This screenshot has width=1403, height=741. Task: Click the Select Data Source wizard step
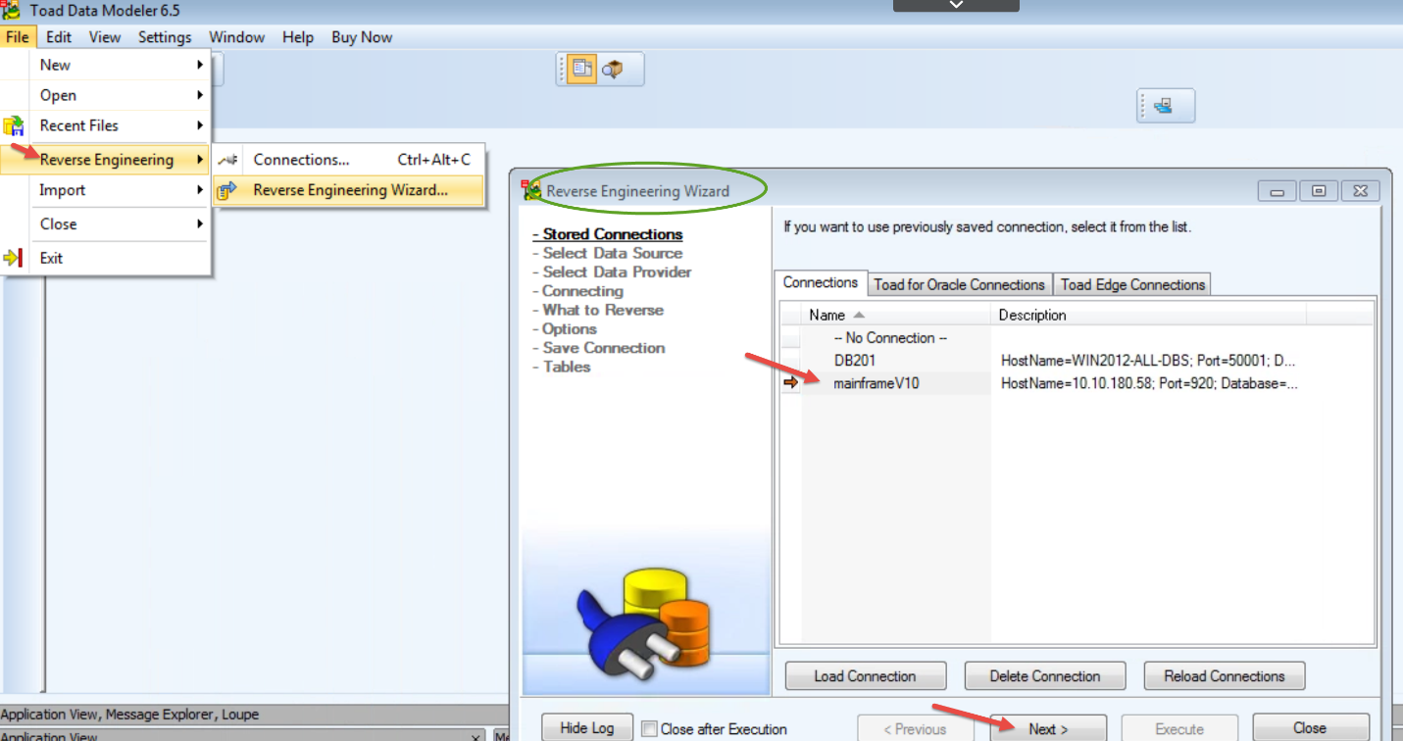(x=608, y=253)
